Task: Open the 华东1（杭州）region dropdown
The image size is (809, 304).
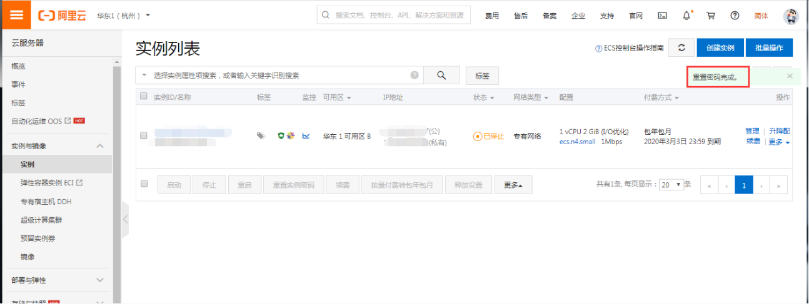Action: tap(123, 16)
